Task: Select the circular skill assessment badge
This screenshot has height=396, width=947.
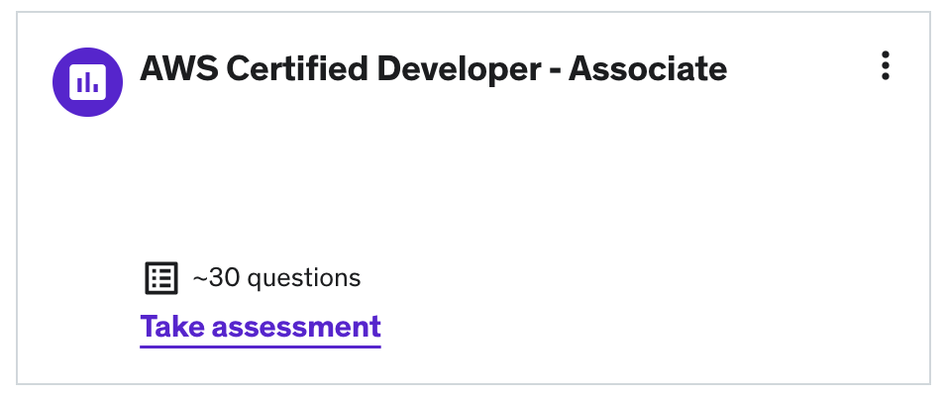Action: pos(87,81)
